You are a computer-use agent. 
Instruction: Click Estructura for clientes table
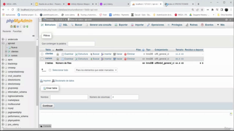coord(82,54)
